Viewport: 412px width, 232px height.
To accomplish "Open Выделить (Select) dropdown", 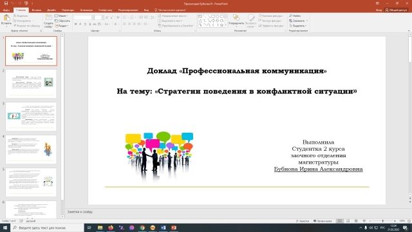I will [297, 26].
